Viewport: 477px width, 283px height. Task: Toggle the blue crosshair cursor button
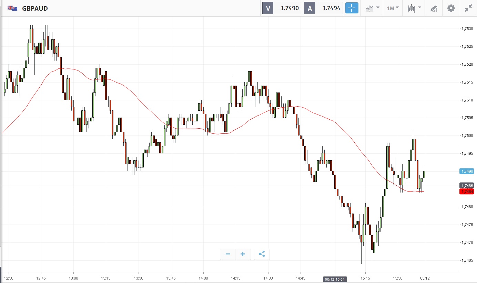pyautogui.click(x=352, y=8)
